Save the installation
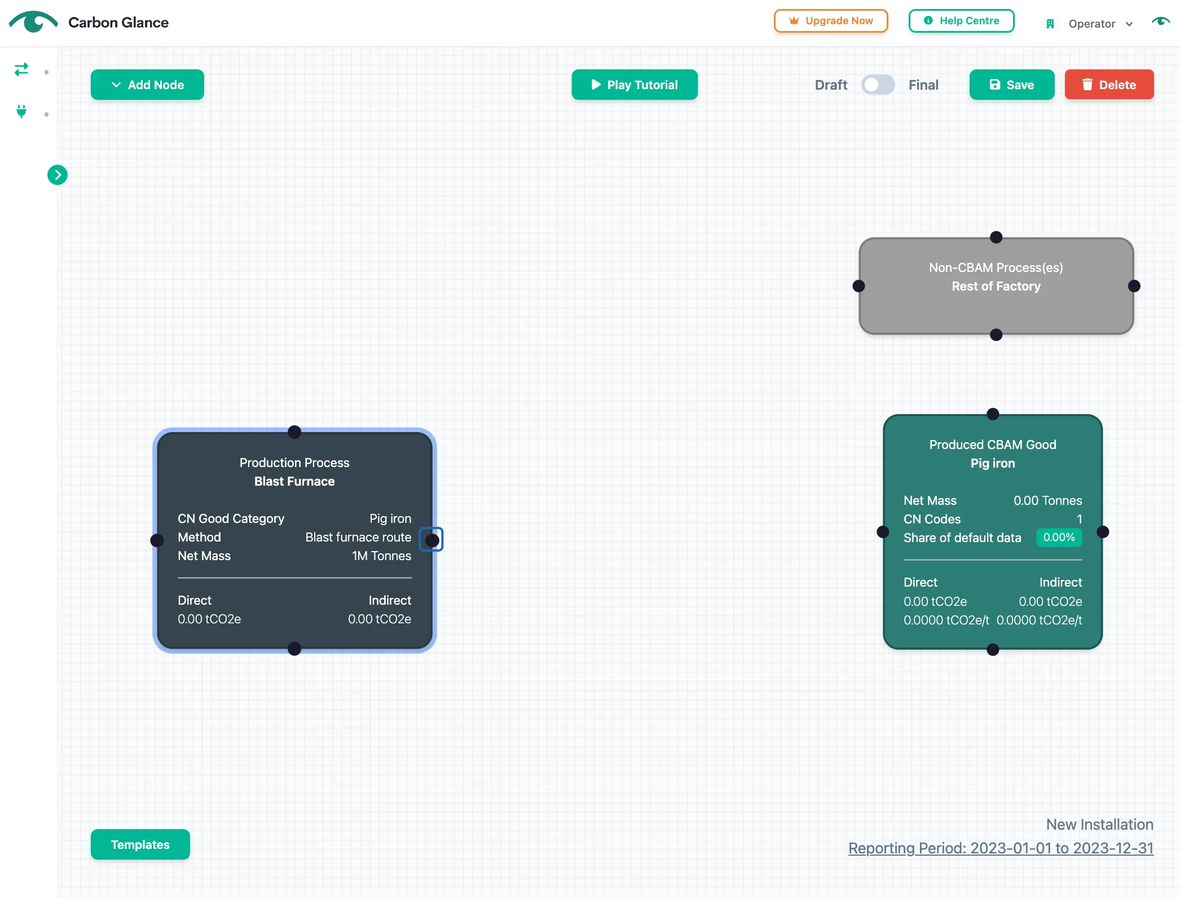 pos(1012,85)
